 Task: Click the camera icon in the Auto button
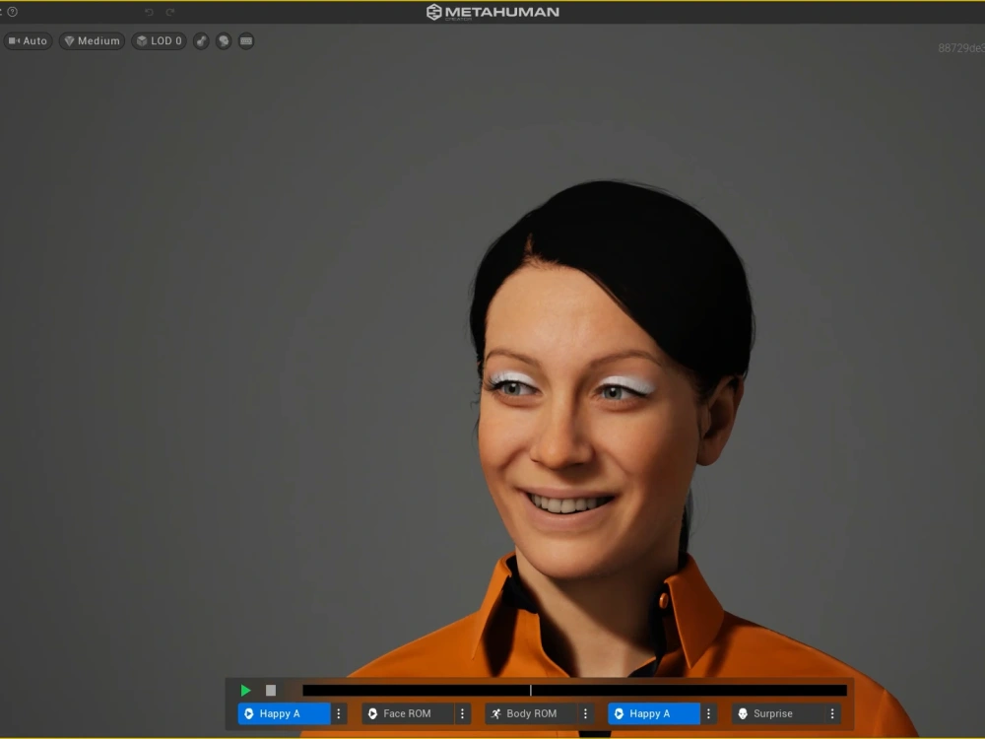14,40
